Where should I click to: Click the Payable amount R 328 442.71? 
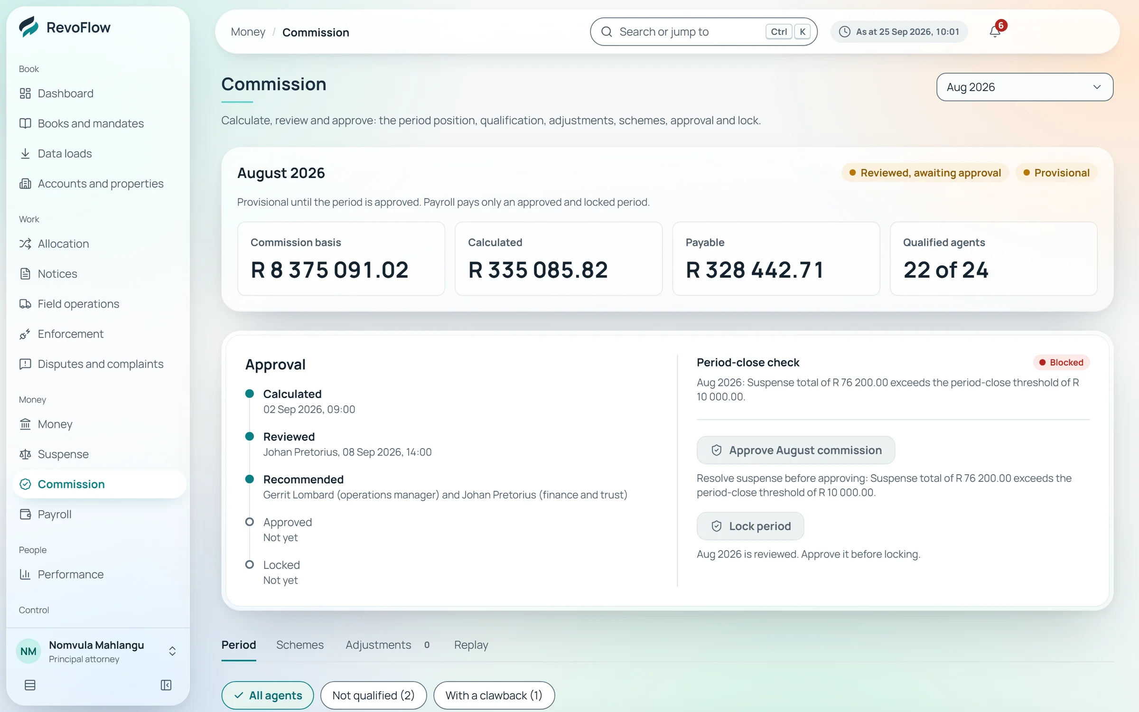[755, 270]
